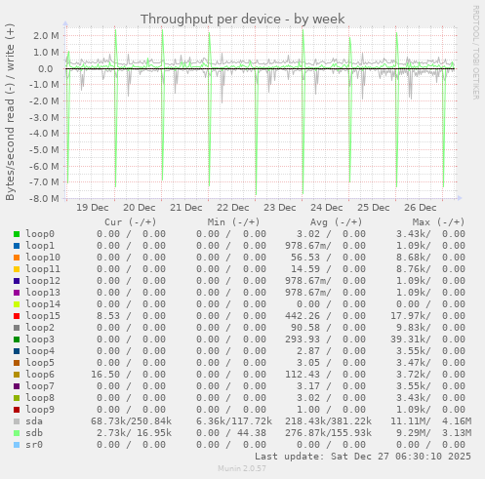Click the '25 Dec' x-axis label
The image size is (485, 479).
pos(374,208)
